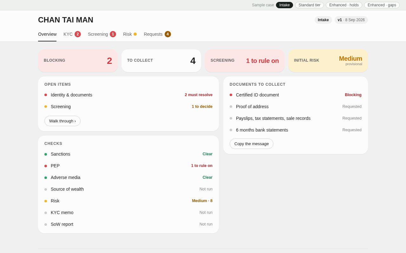406x253 pixels.
Task: Click the '1 to decide' status text
Action: pyautogui.click(x=202, y=107)
